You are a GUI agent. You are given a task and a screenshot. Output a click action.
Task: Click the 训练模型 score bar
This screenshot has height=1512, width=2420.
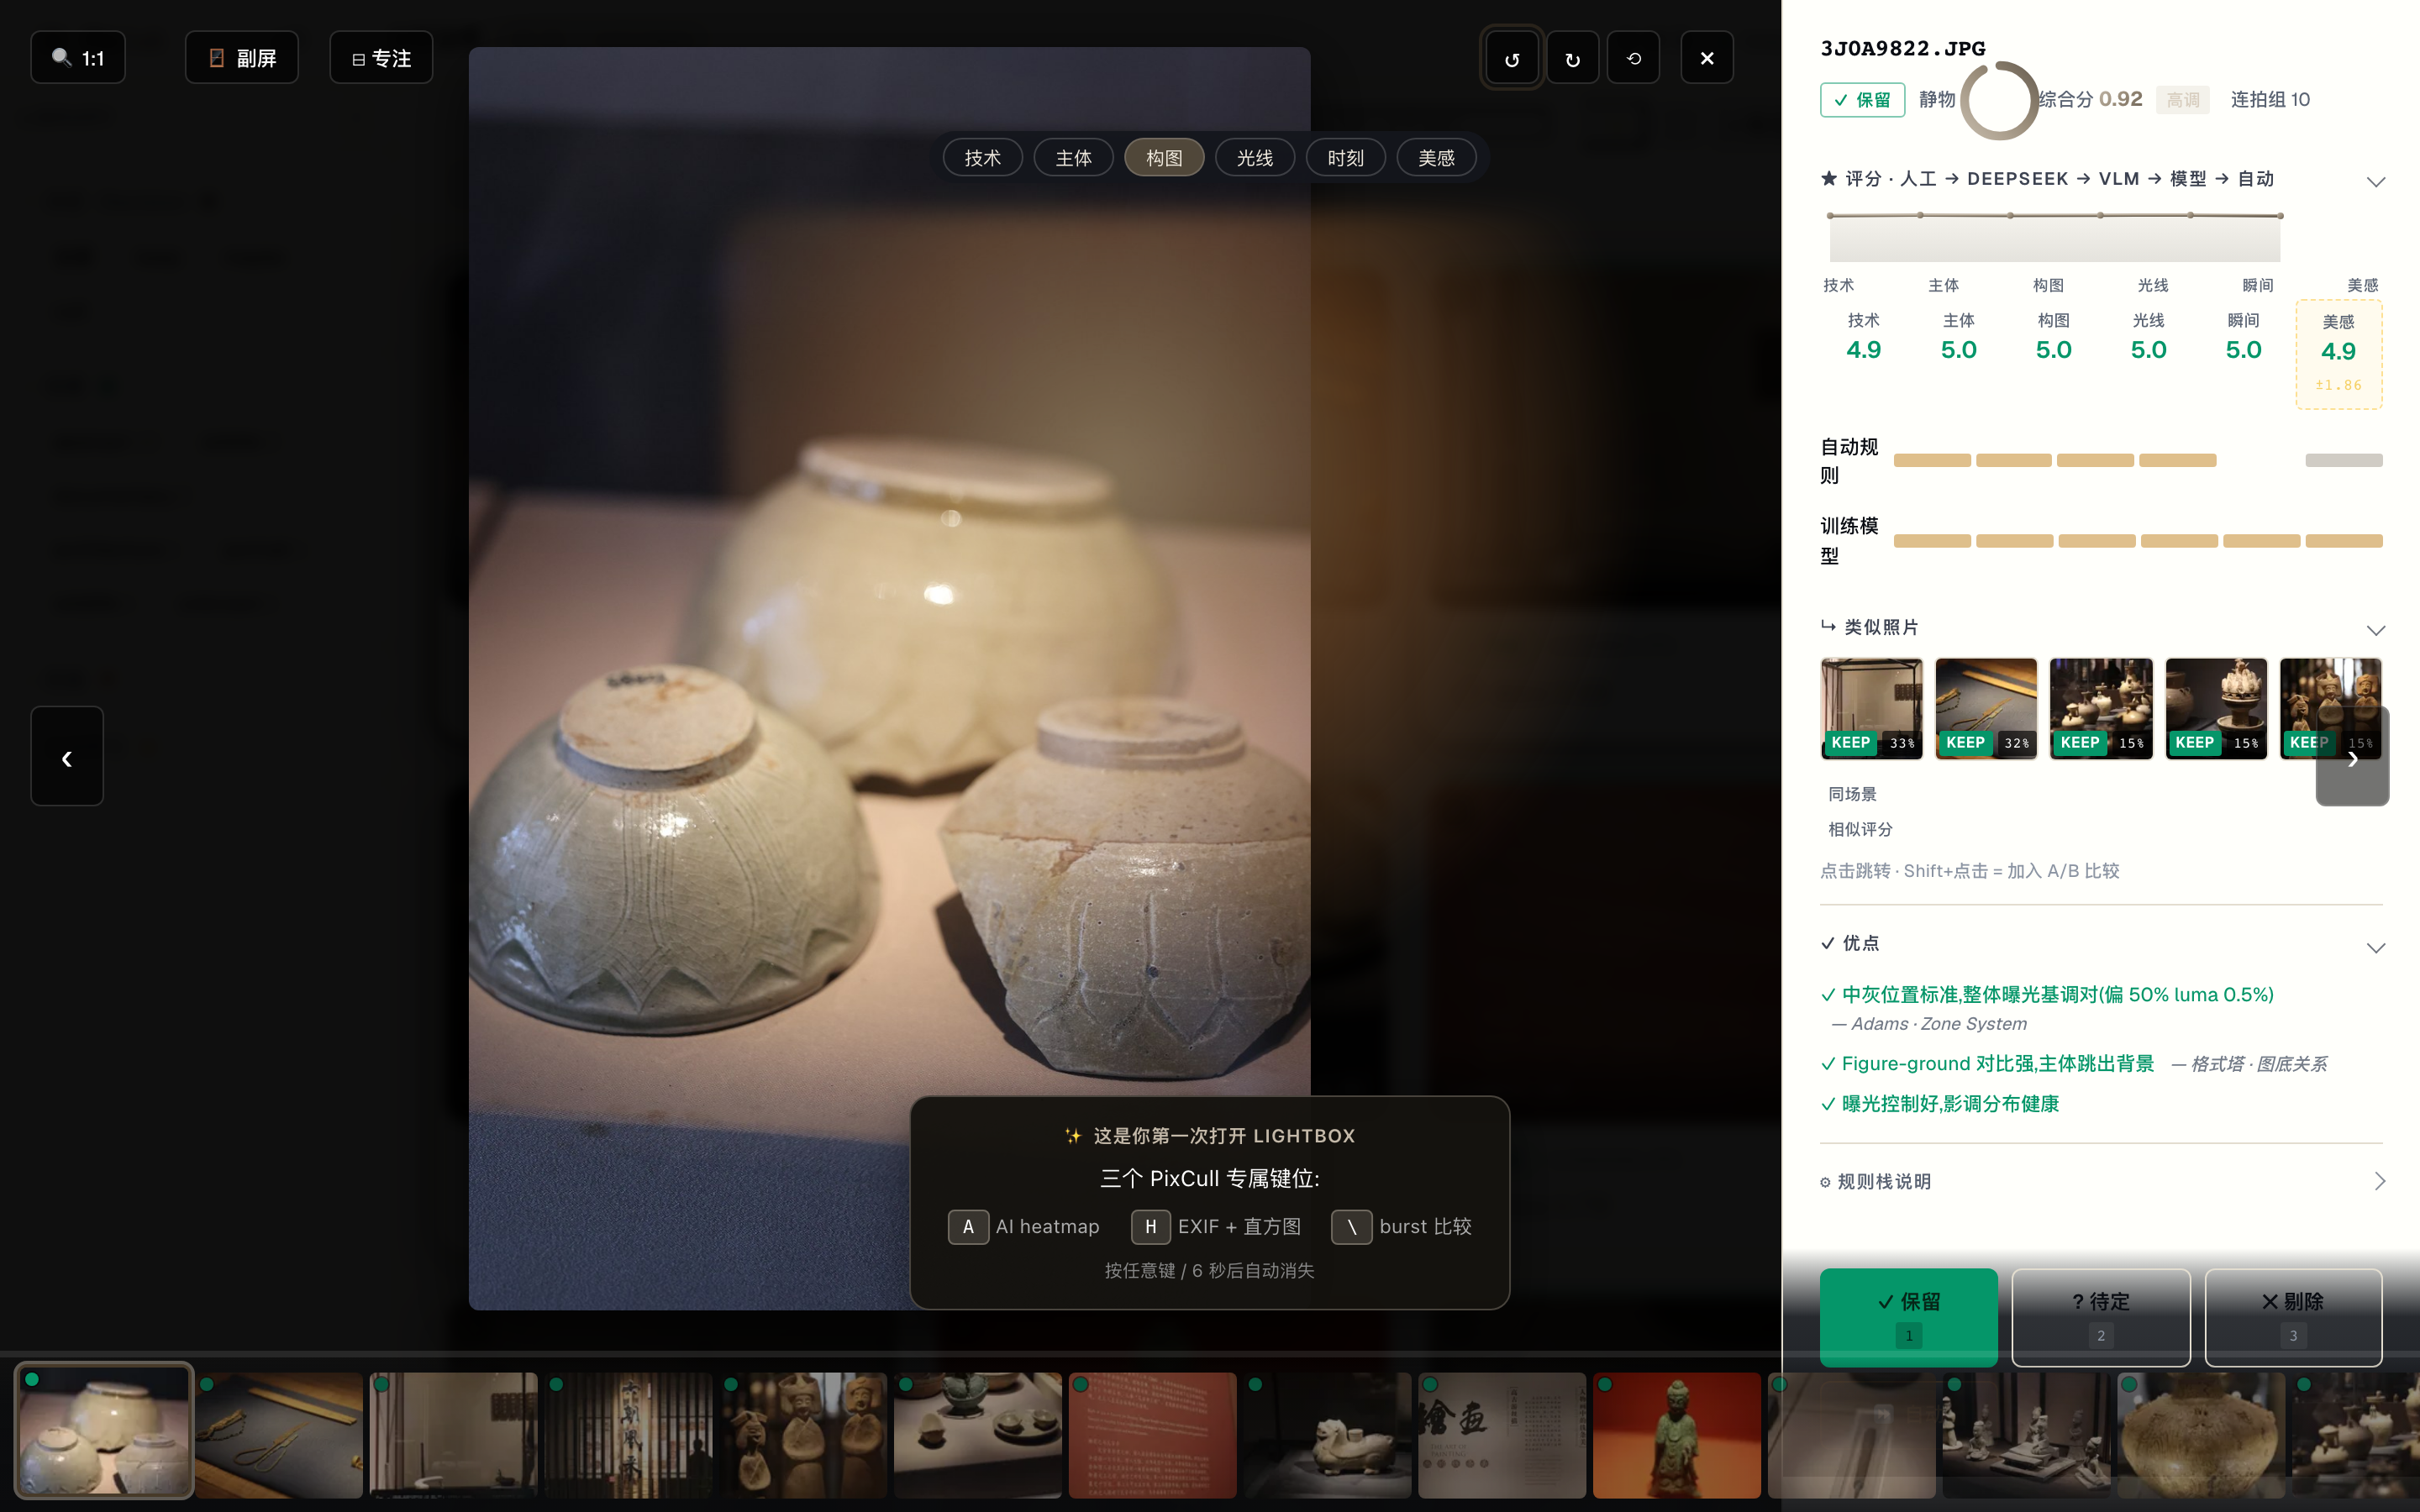[x=2138, y=541]
